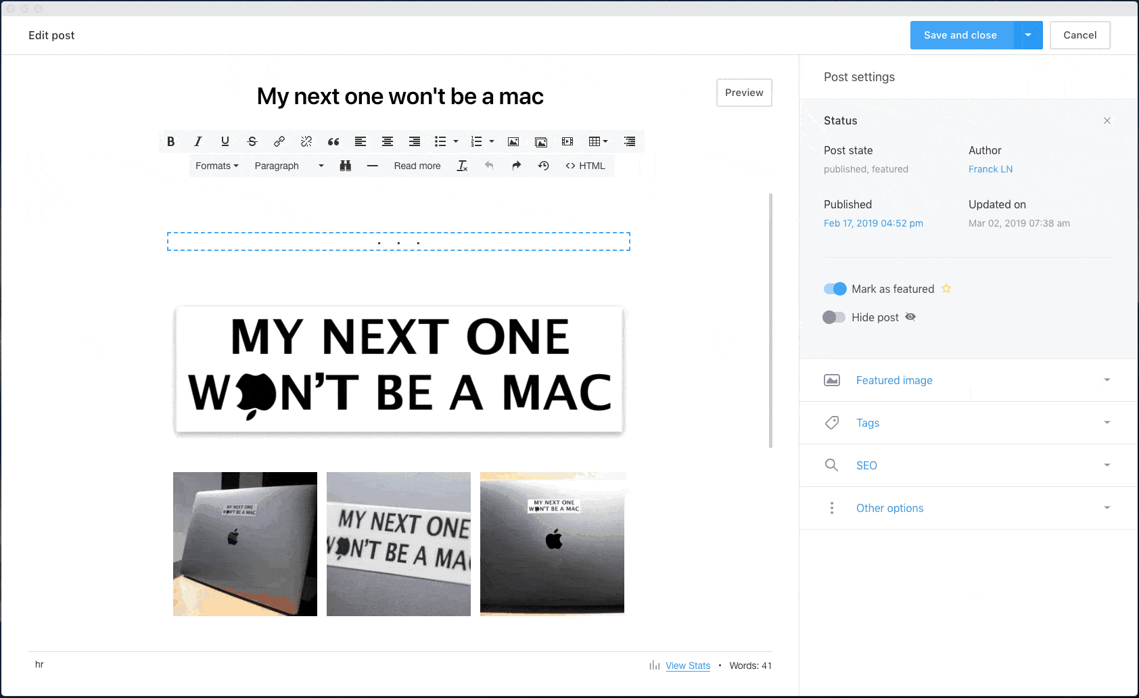Expand the SEO settings section
This screenshot has height=698, width=1139.
[x=969, y=465]
